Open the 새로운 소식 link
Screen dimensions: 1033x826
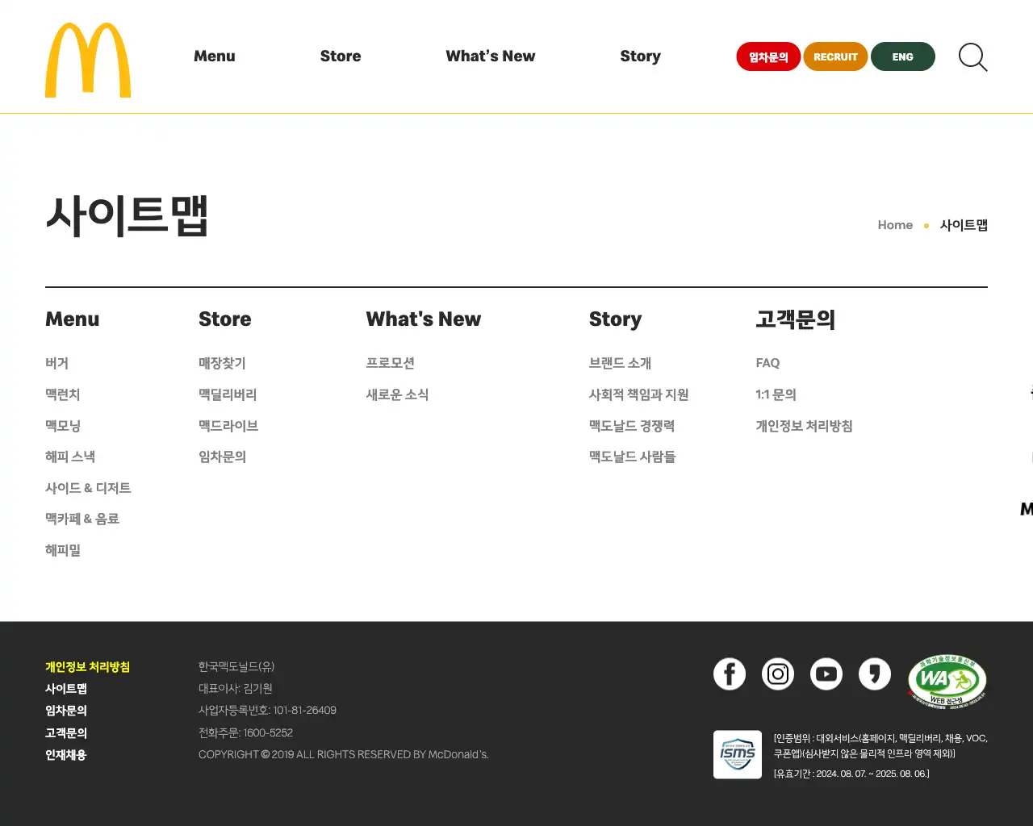pos(398,394)
